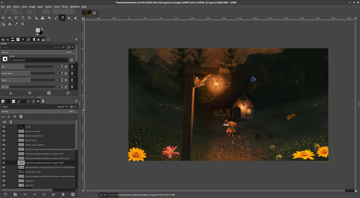This screenshot has height=198, width=360.
Task: Toggle visibility of Pasted Layer copy
Action: point(4,172)
